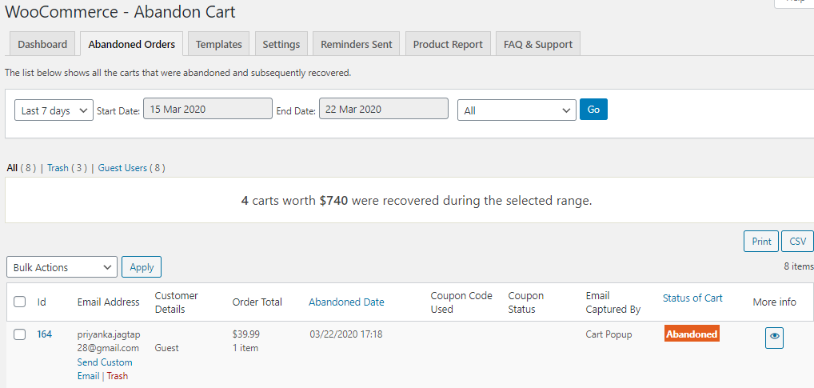Send Custom Email to priyanka.jagtap
Viewport: 814px width, 388px height.
click(104, 369)
